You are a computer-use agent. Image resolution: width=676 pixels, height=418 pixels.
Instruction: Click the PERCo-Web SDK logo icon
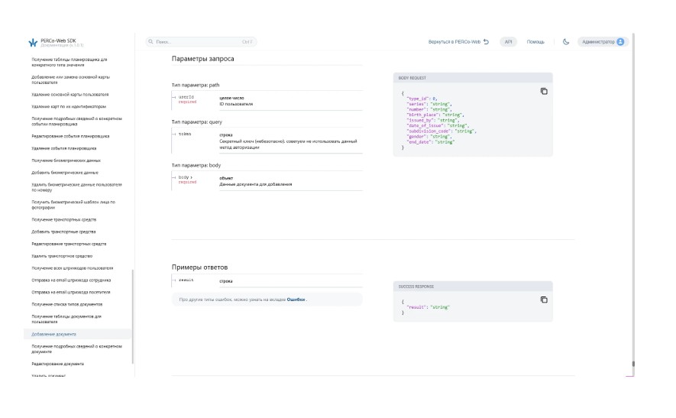33,43
